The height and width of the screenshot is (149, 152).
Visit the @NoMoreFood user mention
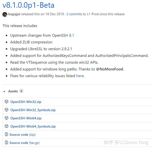109,69
